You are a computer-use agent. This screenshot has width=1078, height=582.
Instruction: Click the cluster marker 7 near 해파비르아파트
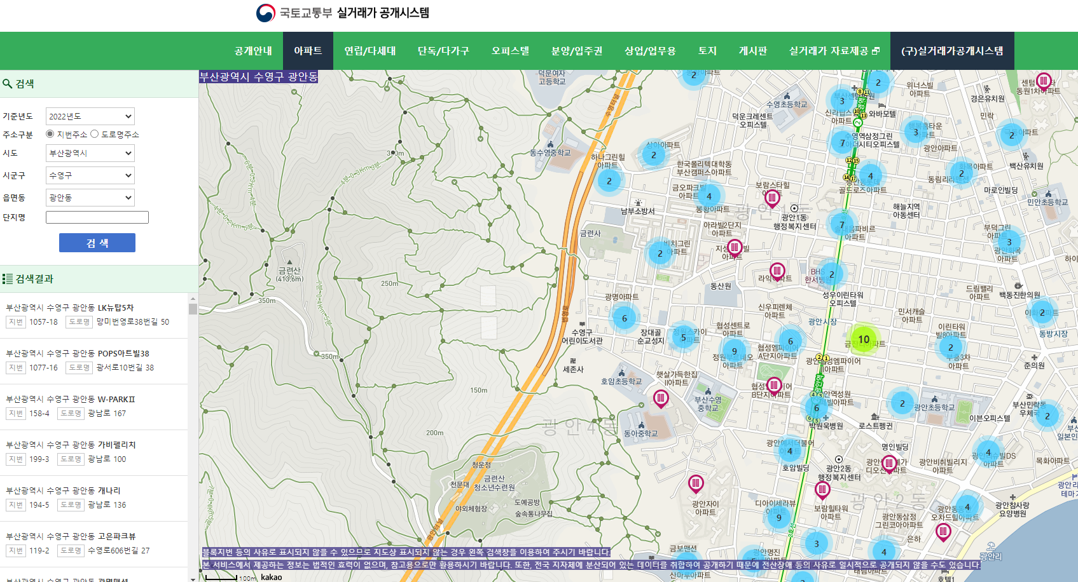click(842, 224)
